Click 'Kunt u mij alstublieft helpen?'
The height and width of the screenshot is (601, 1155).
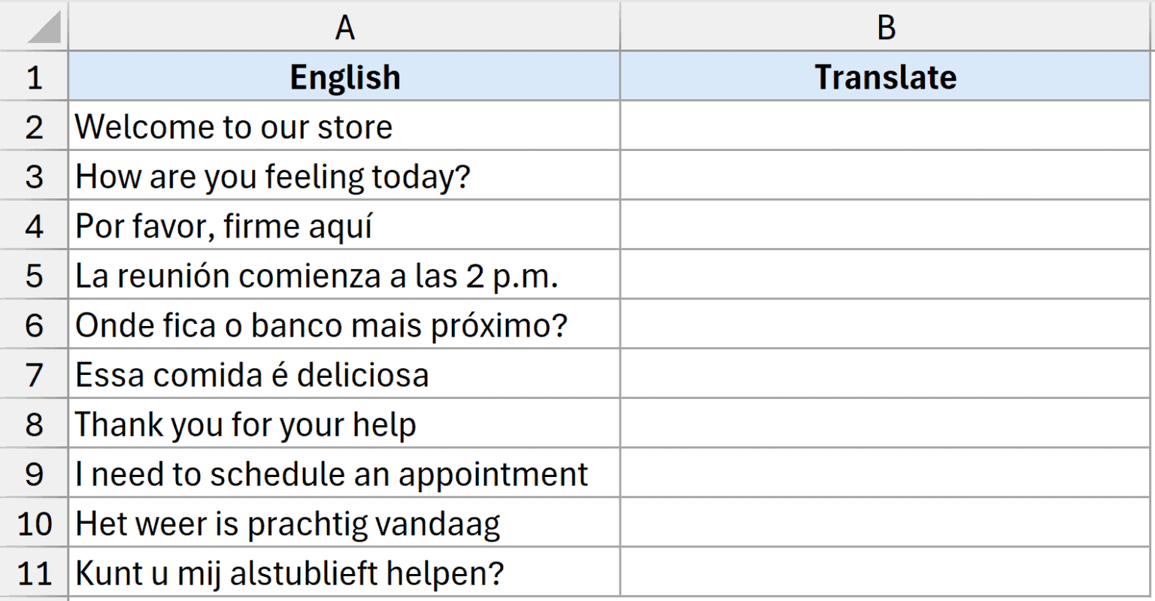(x=344, y=573)
